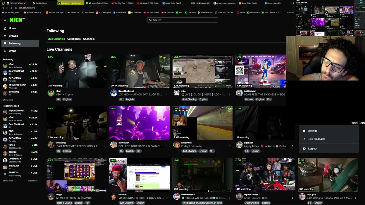Viewport: 365px width, 205px height.
Task: Expand Show More under the Recommended list
Action: 8,181
